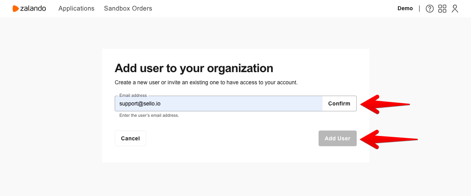Focus the Email address input field

pyautogui.click(x=219, y=103)
